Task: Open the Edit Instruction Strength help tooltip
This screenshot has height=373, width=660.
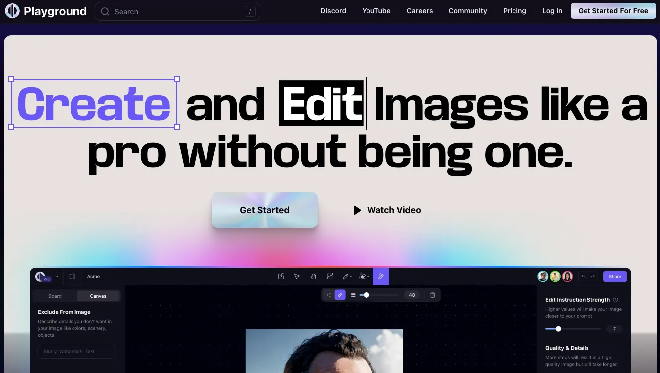Action: pyautogui.click(x=615, y=300)
